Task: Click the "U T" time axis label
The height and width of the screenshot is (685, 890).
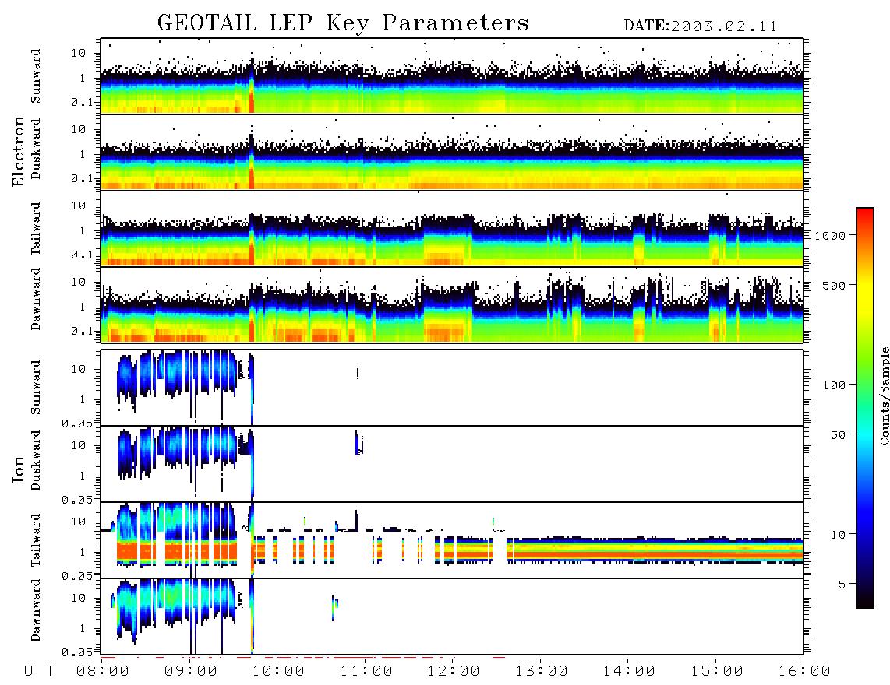Action: coord(40,671)
